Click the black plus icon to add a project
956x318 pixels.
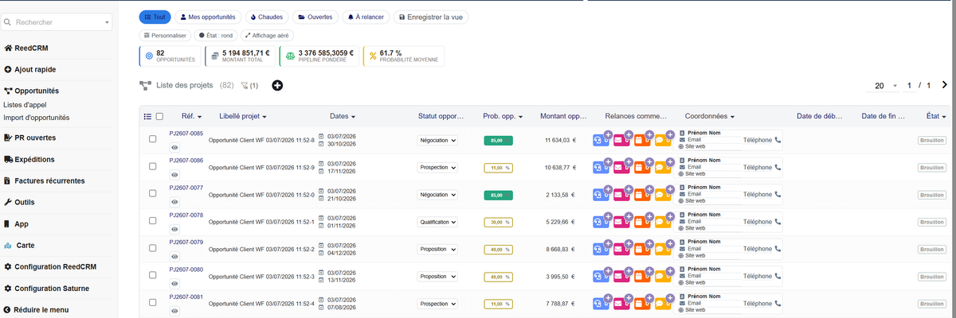(x=277, y=85)
